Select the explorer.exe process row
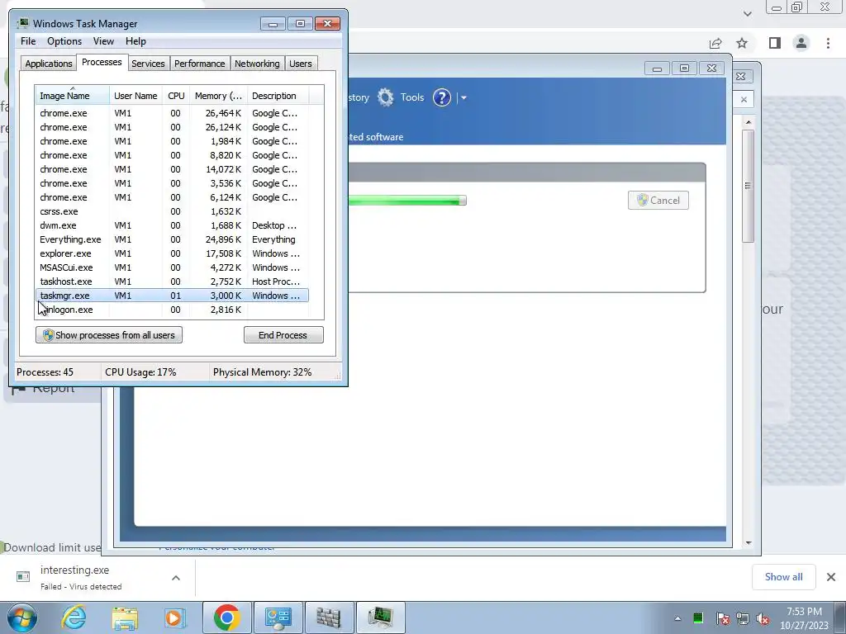846x634 pixels. tap(172, 253)
